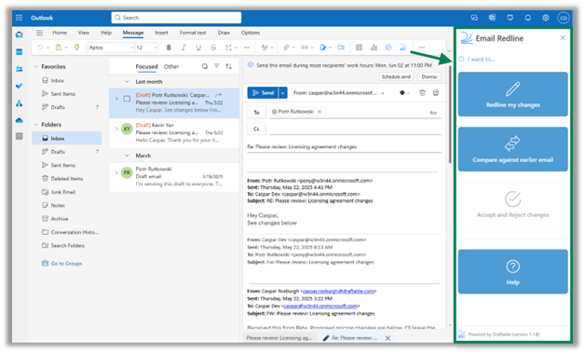
Task: Open the Draw ribbon tab
Action: [224, 33]
